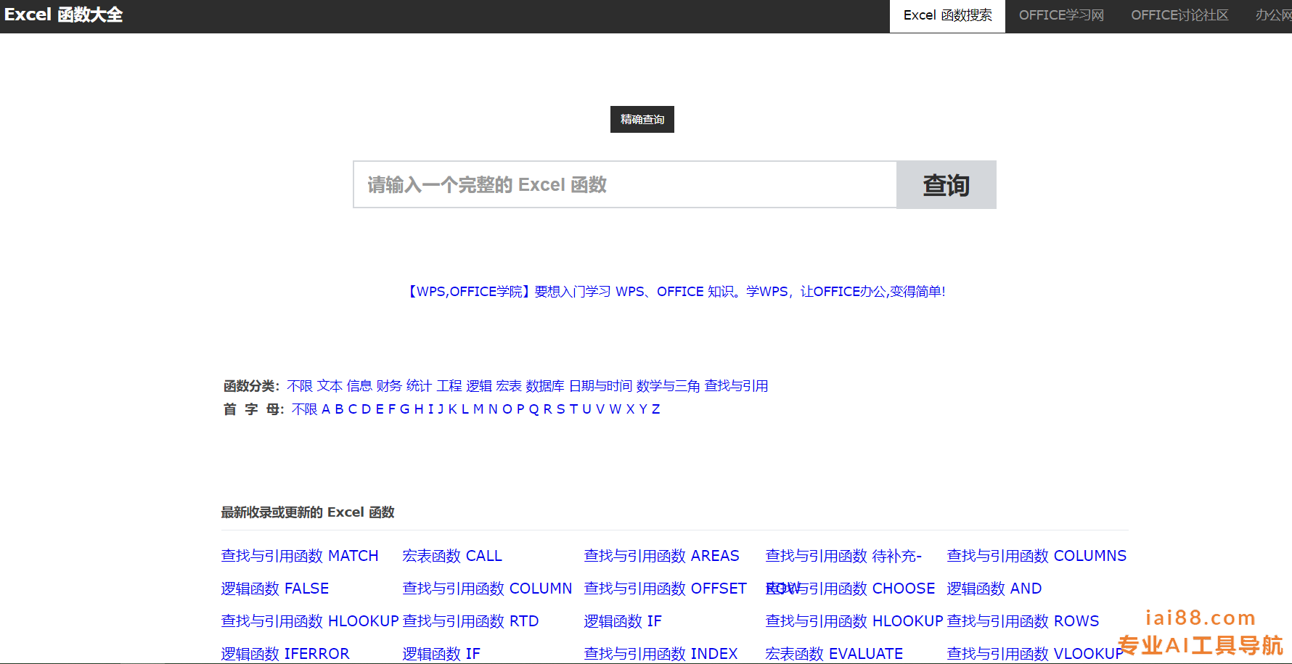Filter functions by letter C

353,409
